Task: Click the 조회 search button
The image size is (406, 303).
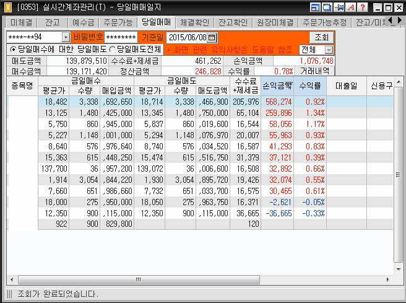Action: [x=320, y=37]
